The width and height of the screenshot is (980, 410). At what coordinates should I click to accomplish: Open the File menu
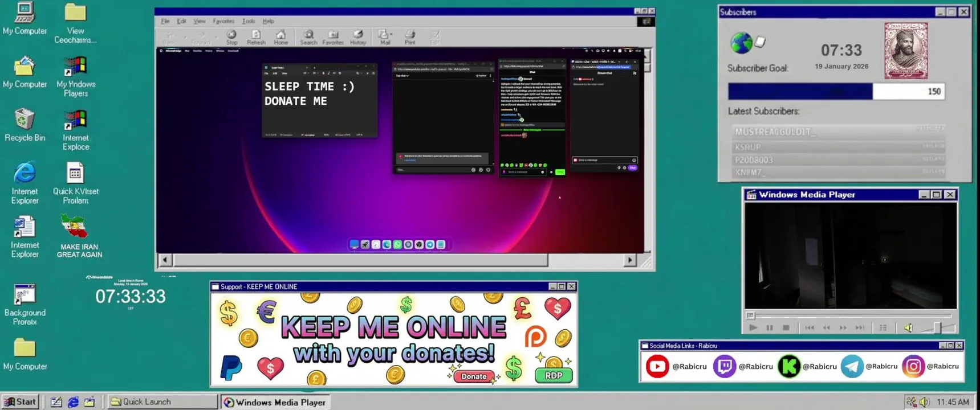coord(165,21)
